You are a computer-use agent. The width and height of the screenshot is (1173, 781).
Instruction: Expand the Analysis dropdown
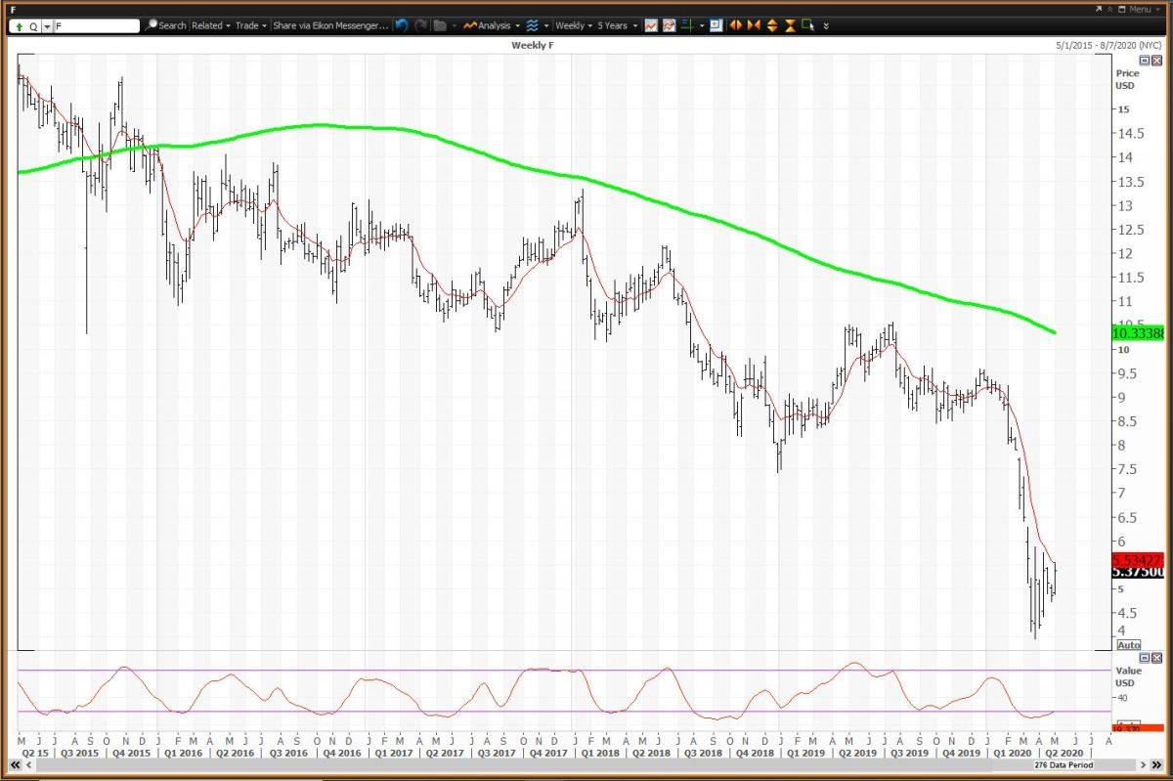click(x=494, y=25)
